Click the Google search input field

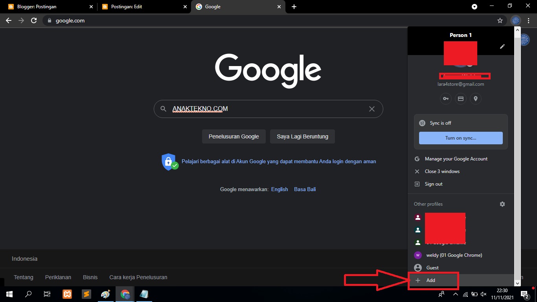pyautogui.click(x=268, y=109)
